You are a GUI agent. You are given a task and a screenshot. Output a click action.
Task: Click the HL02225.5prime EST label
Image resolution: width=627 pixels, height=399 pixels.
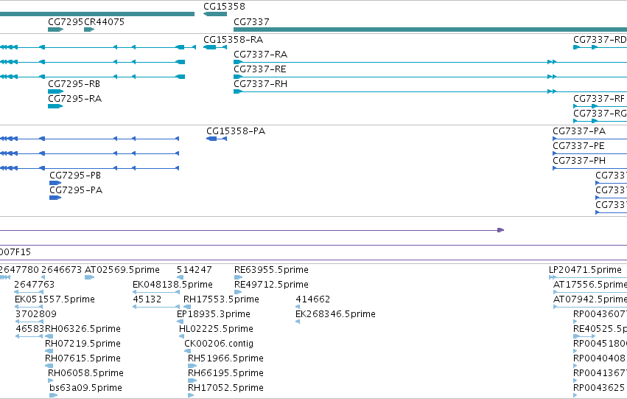click(216, 328)
